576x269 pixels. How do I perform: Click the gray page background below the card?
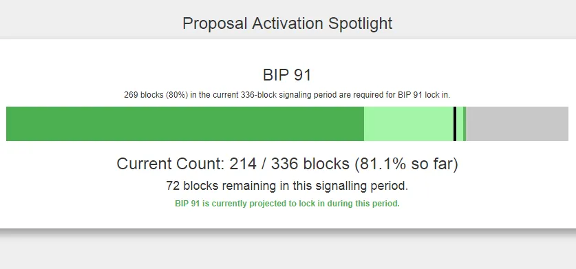pyautogui.click(x=287, y=252)
